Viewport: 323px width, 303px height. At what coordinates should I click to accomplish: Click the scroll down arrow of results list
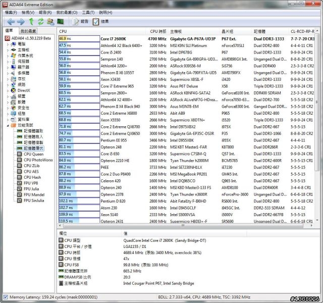click(x=317, y=220)
